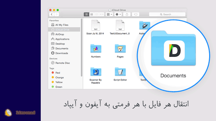
Task: Open the gear Action menu
Action: [118, 14]
